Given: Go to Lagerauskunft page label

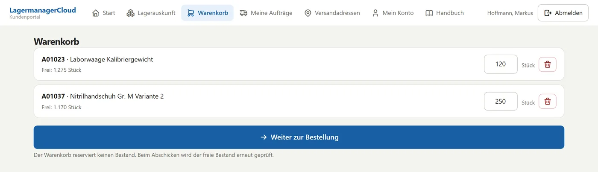Looking at the screenshot, I should 156,13.
